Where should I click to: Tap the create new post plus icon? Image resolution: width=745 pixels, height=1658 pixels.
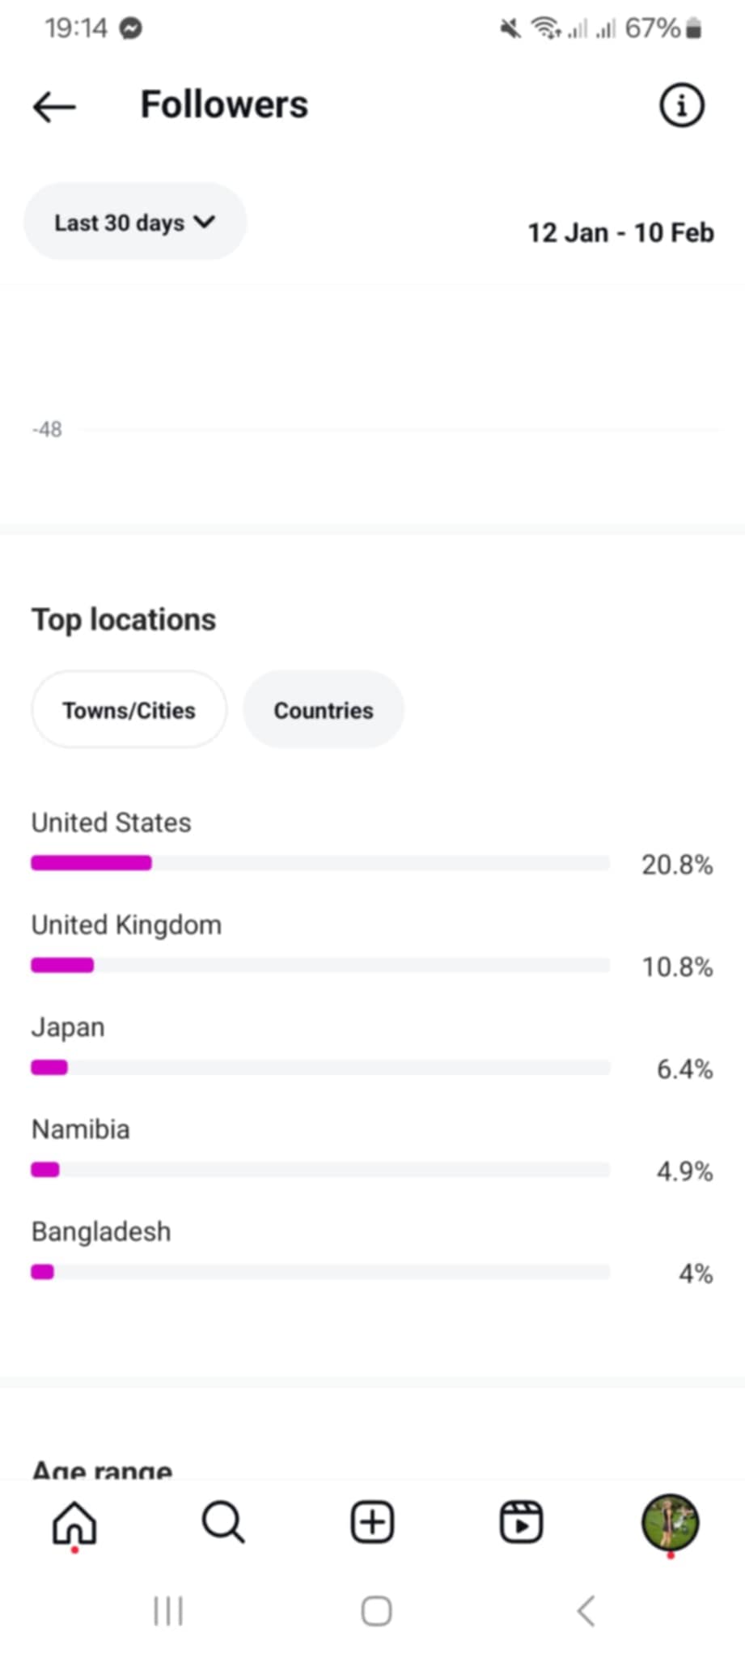(x=372, y=1523)
